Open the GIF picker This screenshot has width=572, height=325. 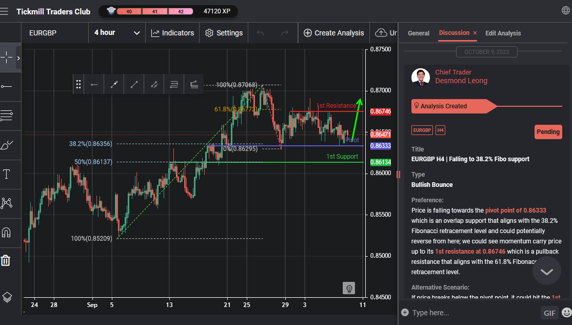tap(549, 313)
